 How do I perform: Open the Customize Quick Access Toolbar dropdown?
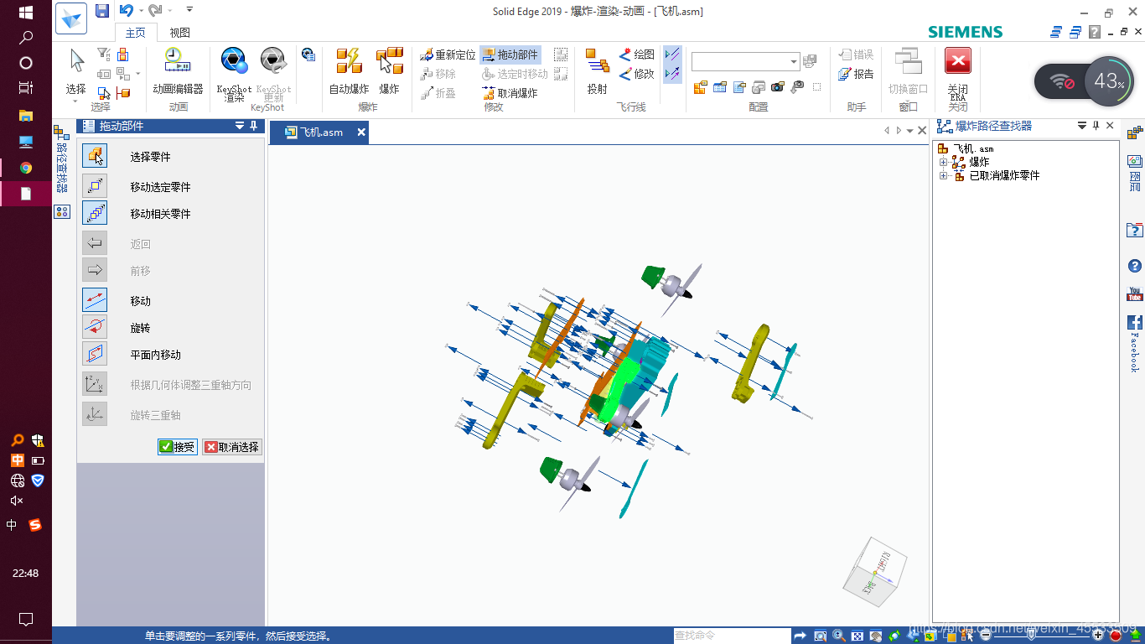[189, 10]
